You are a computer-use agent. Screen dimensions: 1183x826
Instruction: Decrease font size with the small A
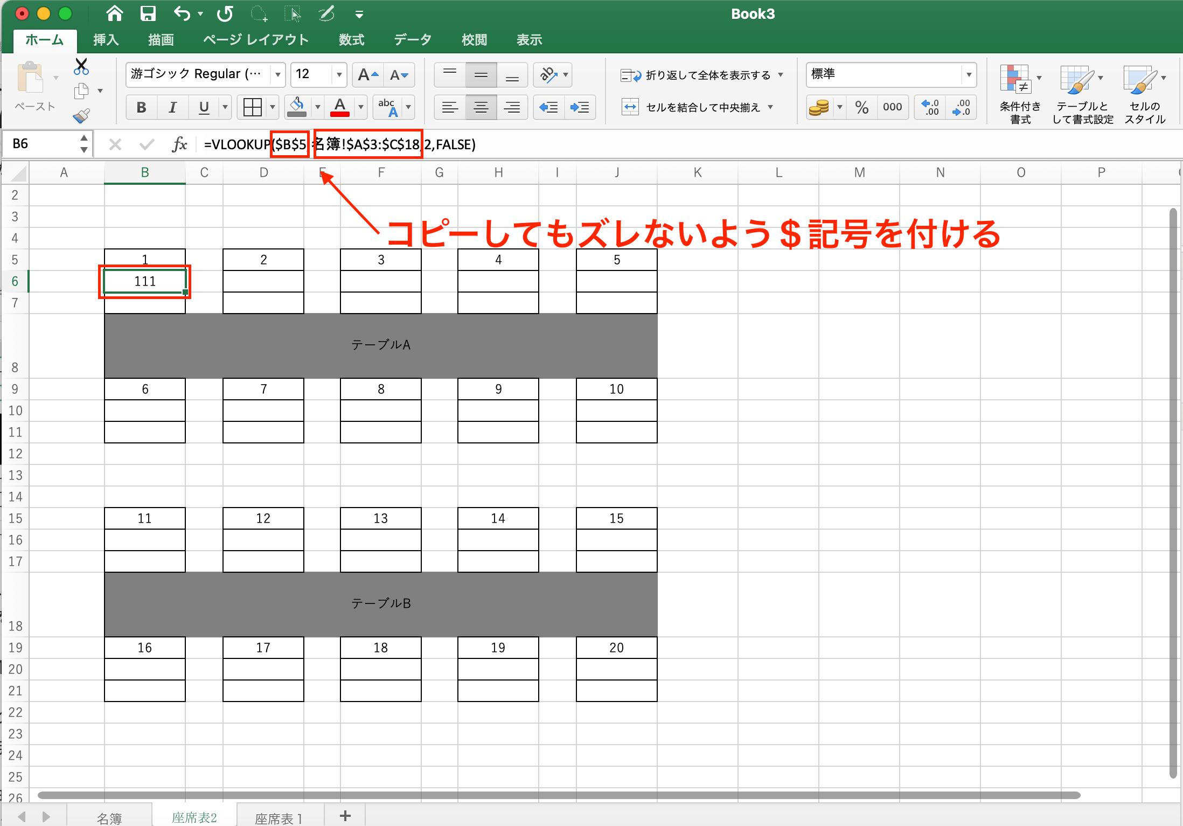click(399, 74)
